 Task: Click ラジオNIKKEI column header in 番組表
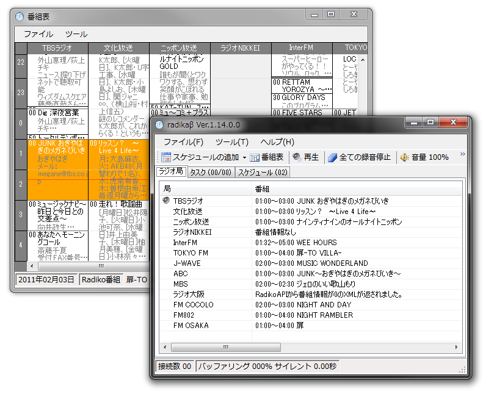[241, 48]
